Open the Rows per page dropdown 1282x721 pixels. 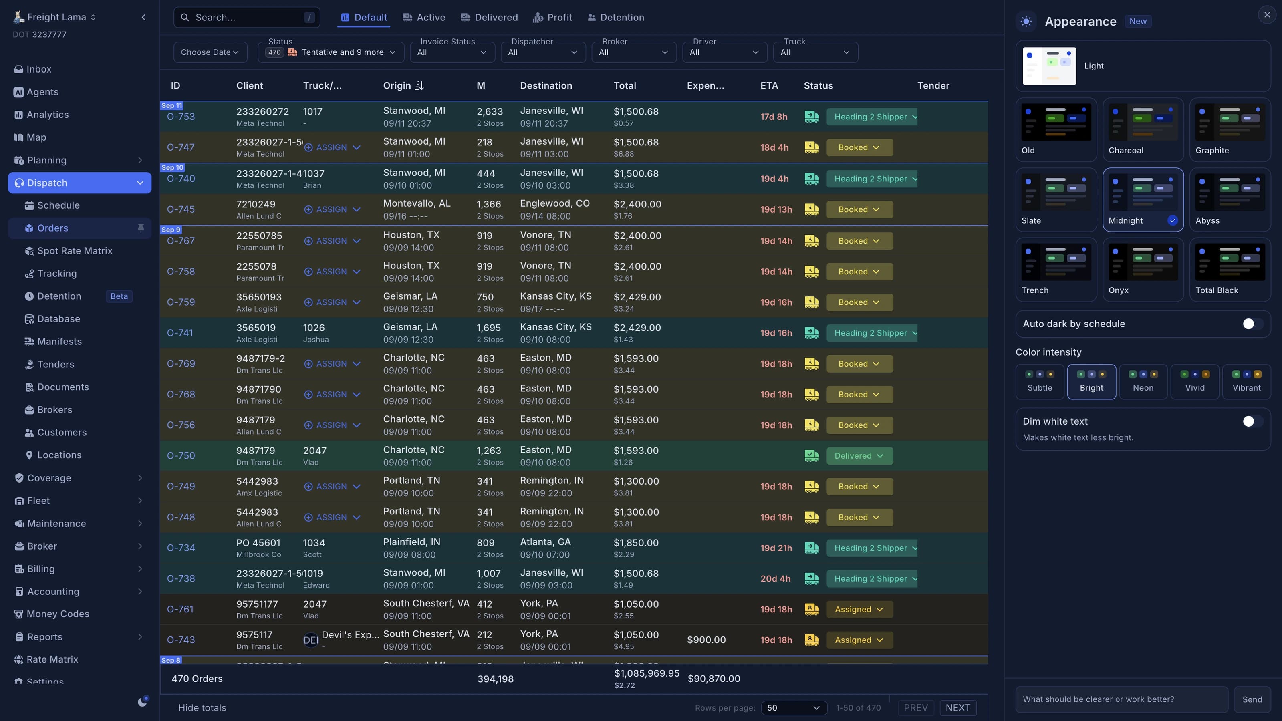click(x=794, y=707)
